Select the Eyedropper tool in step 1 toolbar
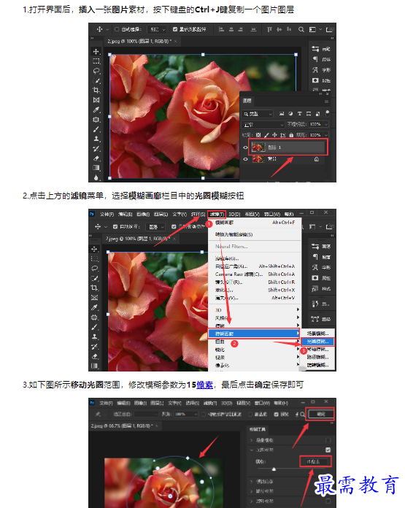Viewport: 405px width, 508px height. pos(96,109)
